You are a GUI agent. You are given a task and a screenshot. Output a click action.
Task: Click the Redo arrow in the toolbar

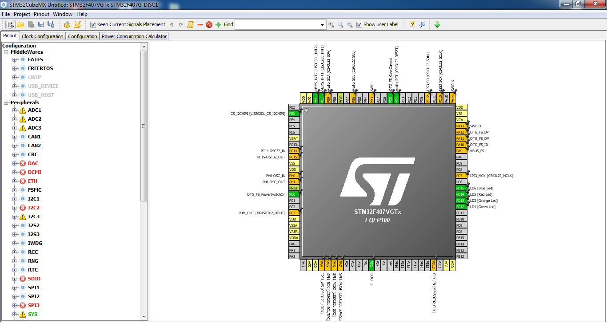(x=180, y=24)
